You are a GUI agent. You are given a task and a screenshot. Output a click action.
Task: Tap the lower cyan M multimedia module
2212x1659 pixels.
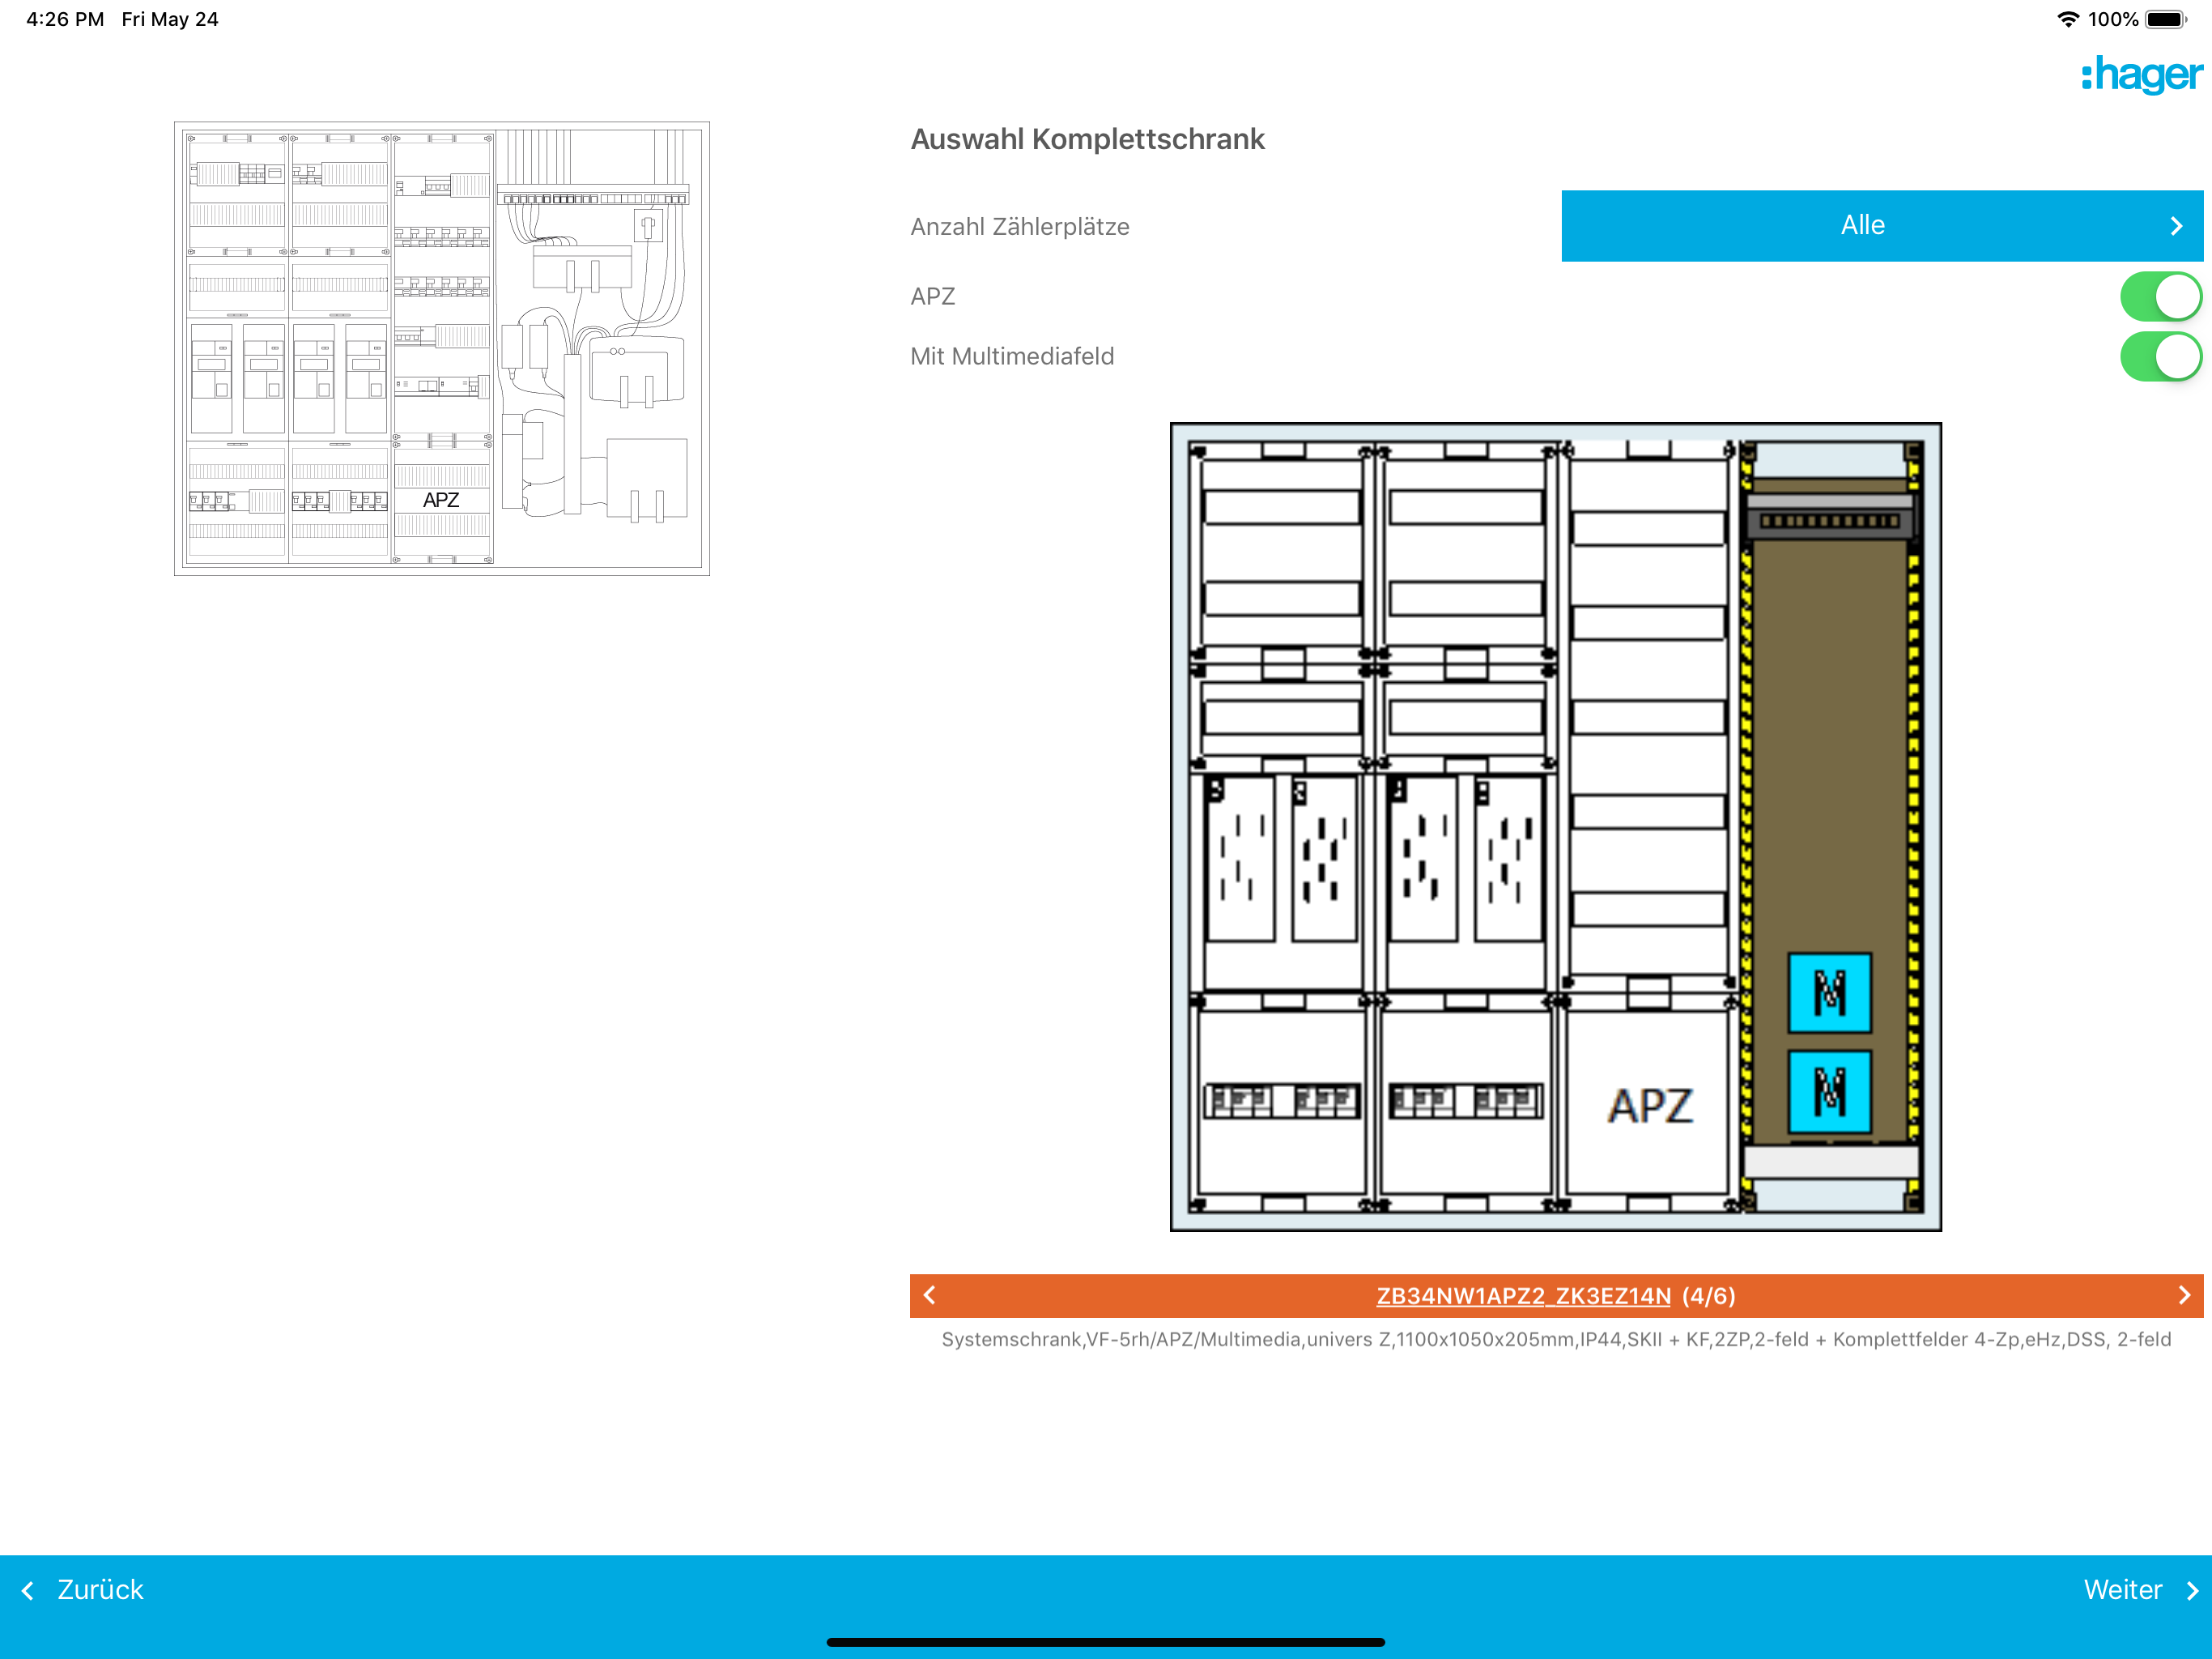(x=1829, y=1090)
